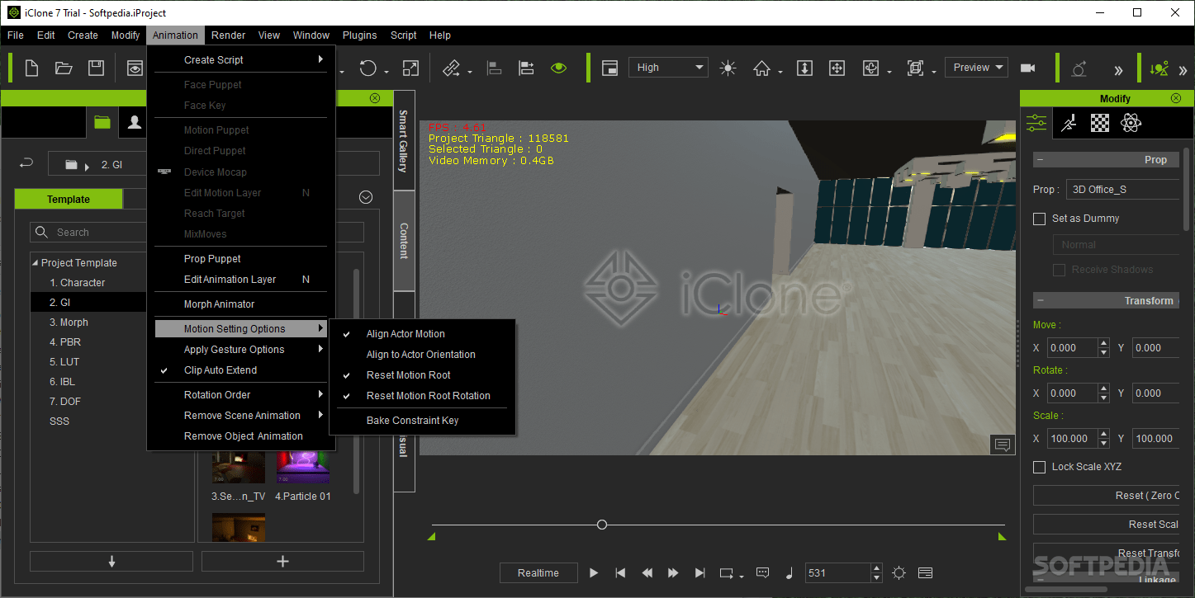Click the down arrow apply button below template list
The image size is (1195, 598).
[111, 561]
